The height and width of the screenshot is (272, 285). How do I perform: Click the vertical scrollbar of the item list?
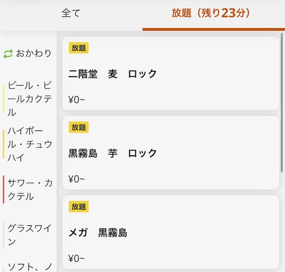coord(282,102)
